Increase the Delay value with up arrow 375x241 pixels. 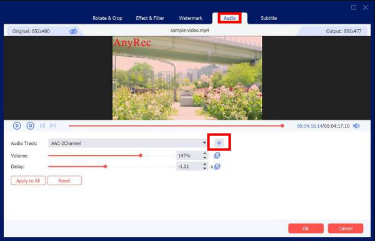205,165
